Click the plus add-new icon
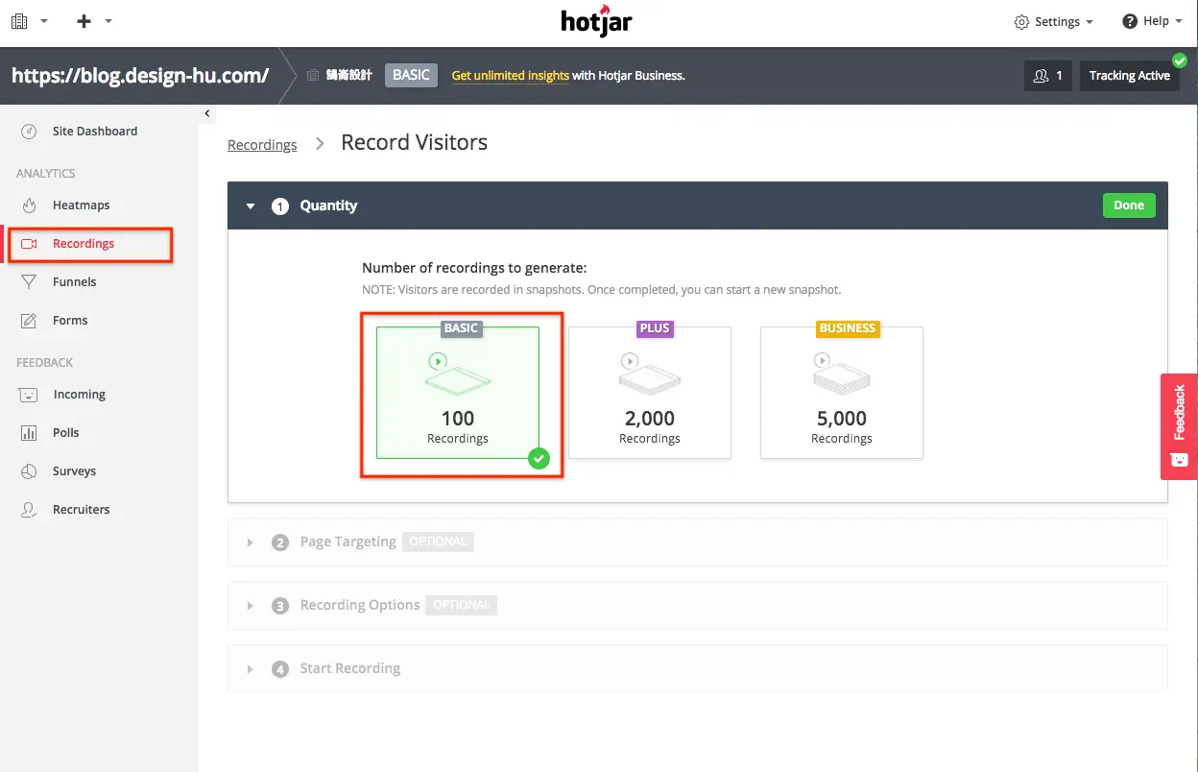1198x772 pixels. [84, 21]
